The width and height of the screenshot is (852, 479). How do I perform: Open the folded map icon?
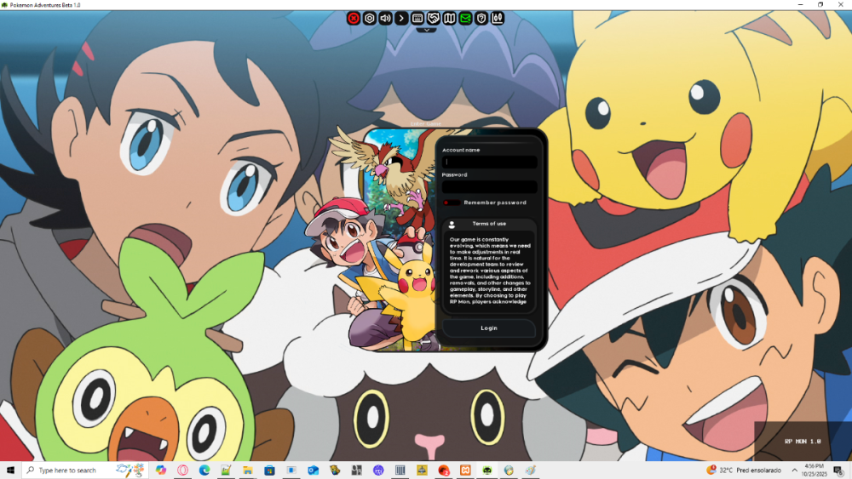(x=450, y=18)
